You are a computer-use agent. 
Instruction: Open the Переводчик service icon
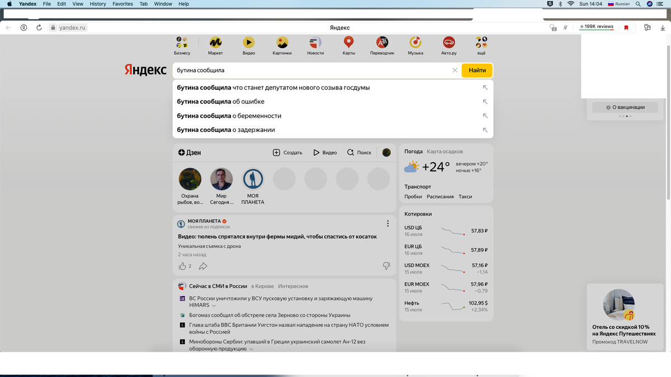tap(382, 42)
